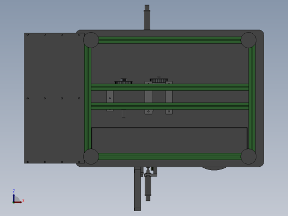Select the top-right round corner cap

[x=249, y=40]
